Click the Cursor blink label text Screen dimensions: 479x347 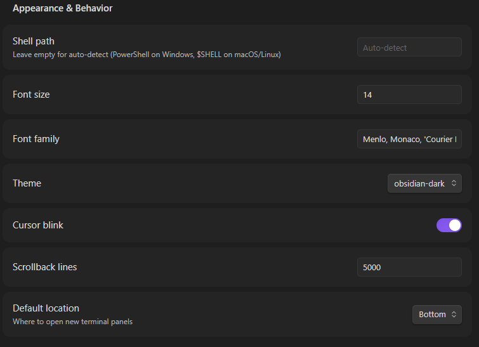click(38, 225)
